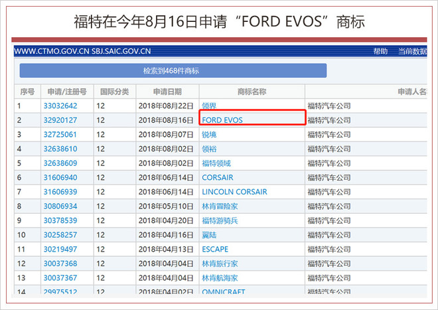Image resolution: width=438 pixels, height=310 pixels.
Task: Click the 领界 trademark name link
Action: click(x=209, y=106)
